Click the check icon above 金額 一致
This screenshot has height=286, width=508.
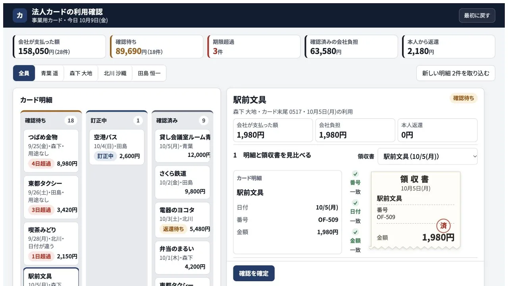(355, 232)
